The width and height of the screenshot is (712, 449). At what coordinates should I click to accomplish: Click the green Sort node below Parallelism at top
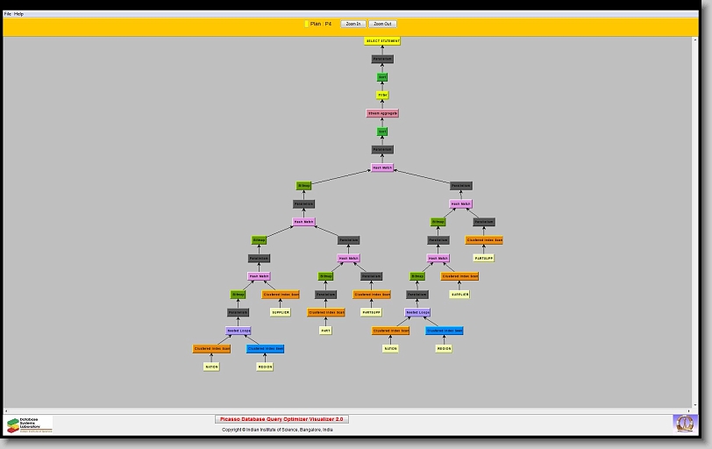382,77
